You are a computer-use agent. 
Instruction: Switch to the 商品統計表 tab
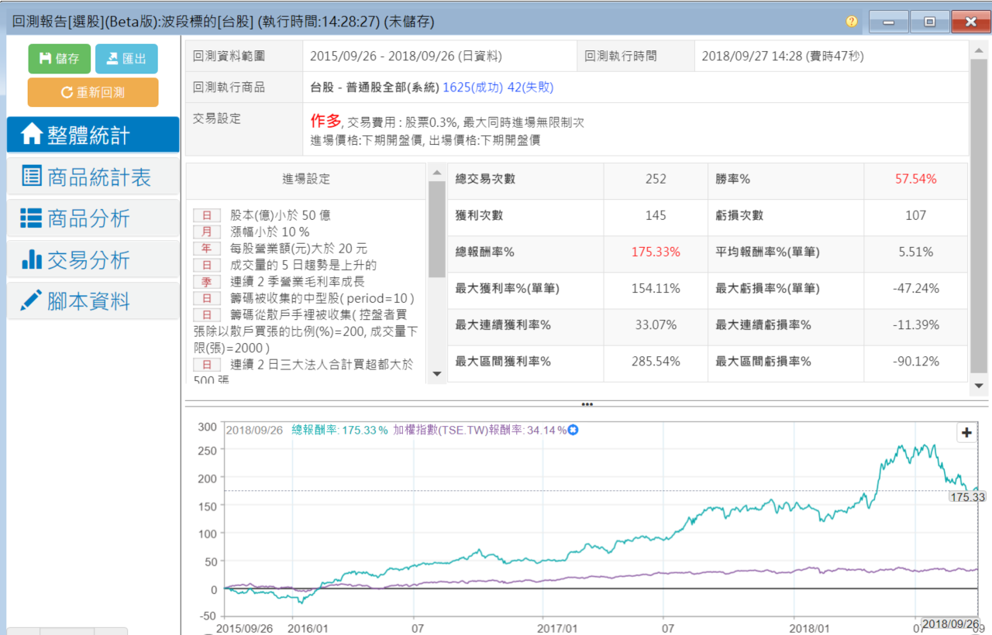point(98,177)
